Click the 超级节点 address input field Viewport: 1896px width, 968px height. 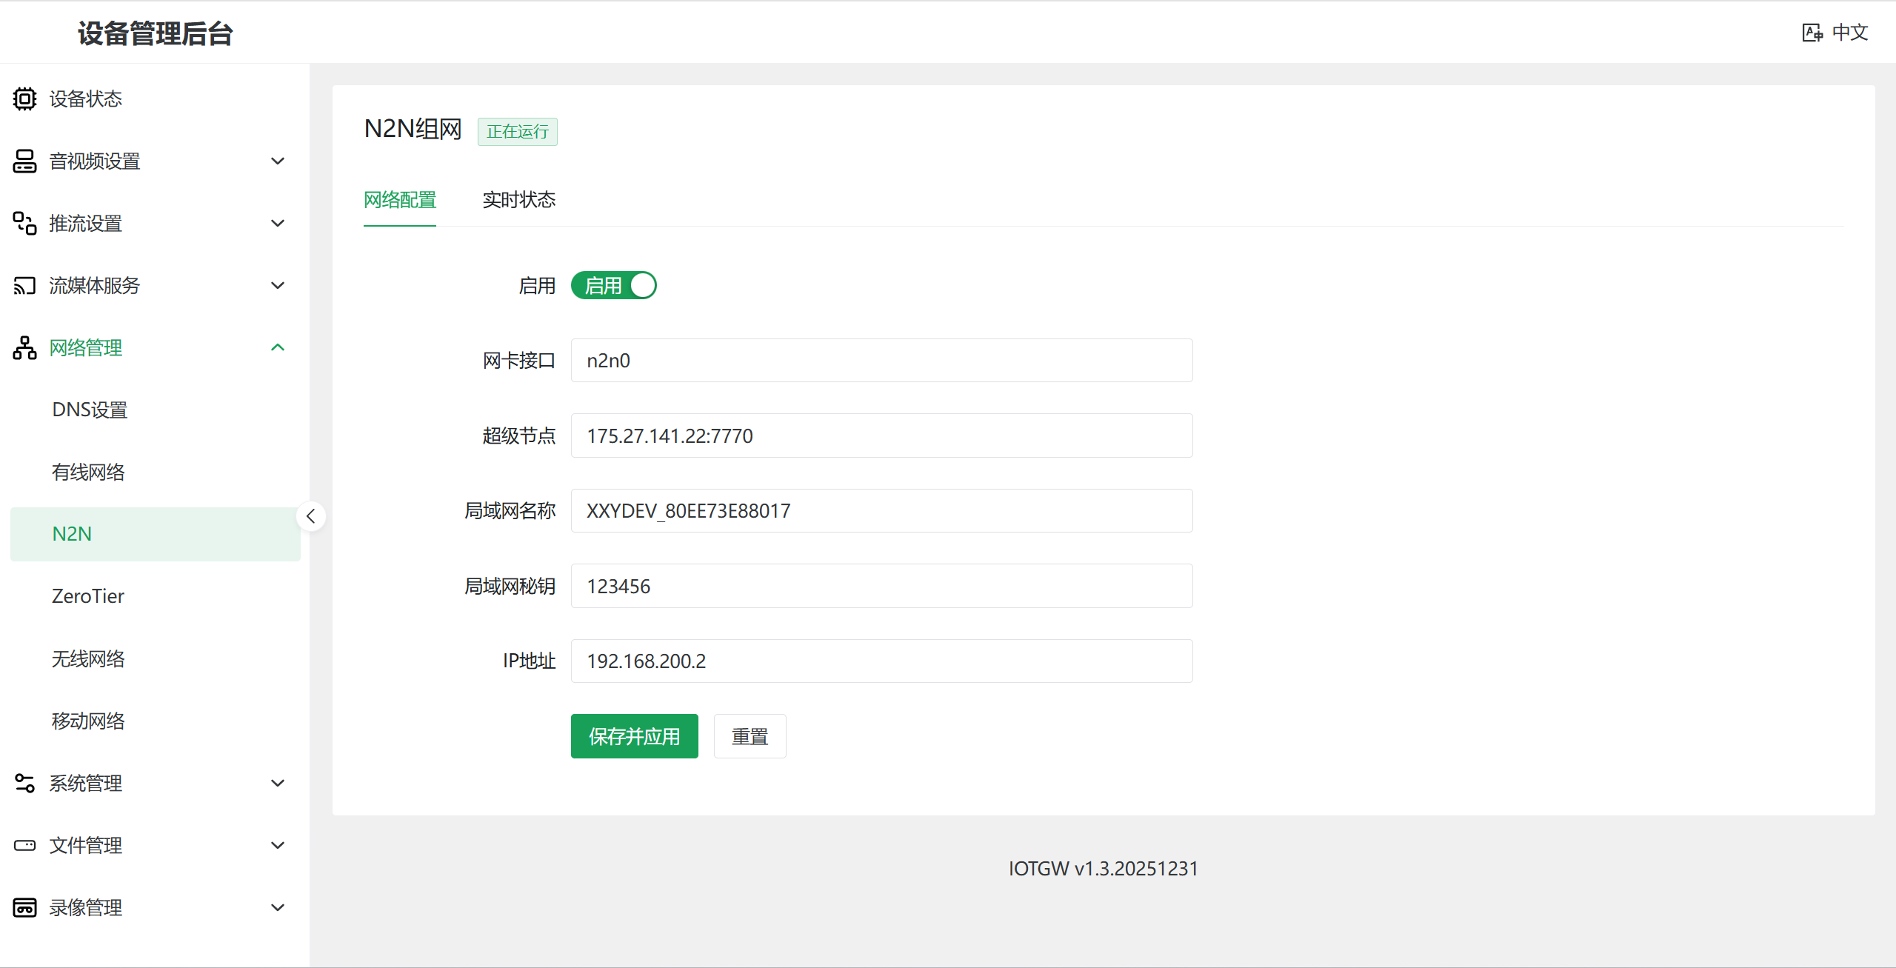tap(881, 435)
